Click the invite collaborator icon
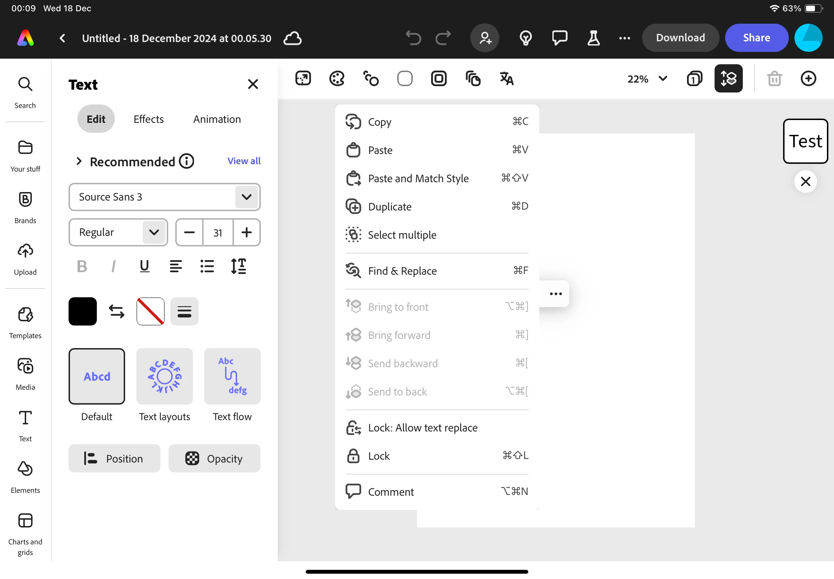 pos(485,38)
